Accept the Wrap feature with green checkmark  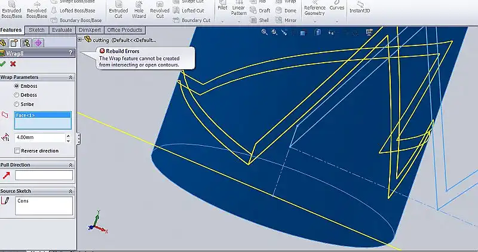4,64
